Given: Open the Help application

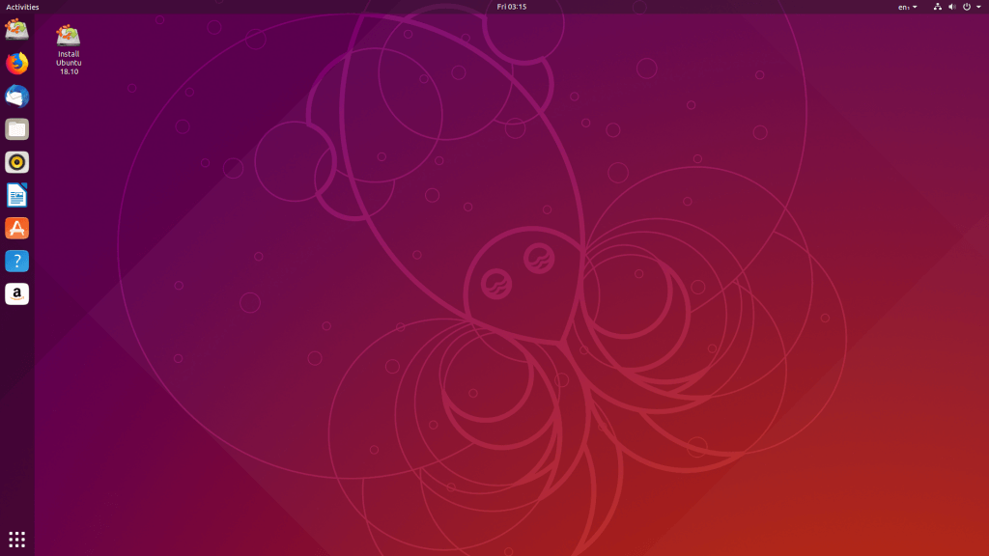Looking at the screenshot, I should pyautogui.click(x=17, y=261).
